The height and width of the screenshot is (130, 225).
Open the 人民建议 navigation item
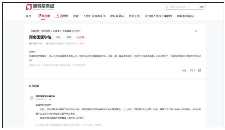(x=62, y=16)
